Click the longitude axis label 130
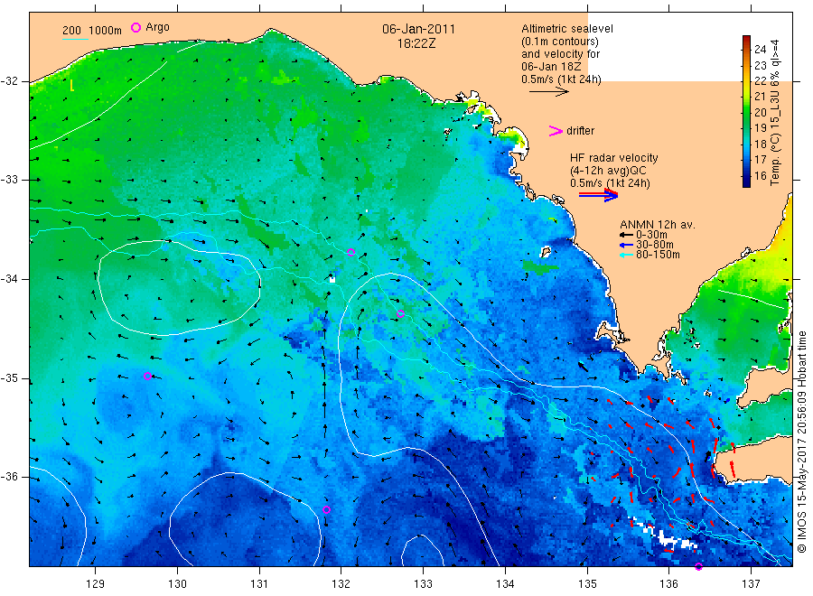 [x=177, y=584]
